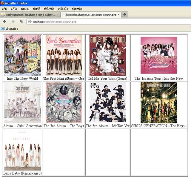The height and width of the screenshot is (179, 191).
Task: Click the 'Into The New World' caption
Action: tap(22, 78)
